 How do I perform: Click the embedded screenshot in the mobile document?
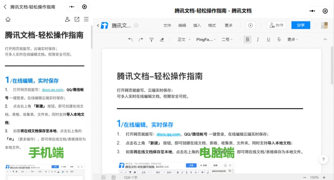(45, 172)
